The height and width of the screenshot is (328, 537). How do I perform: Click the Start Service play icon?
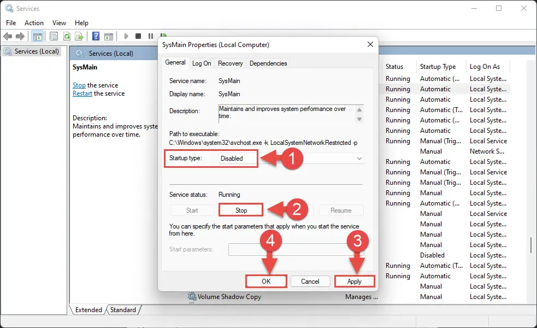(126, 36)
